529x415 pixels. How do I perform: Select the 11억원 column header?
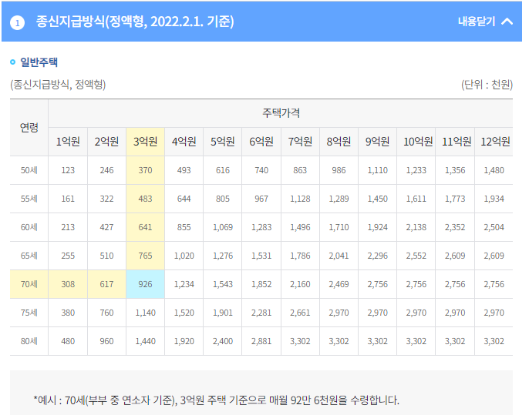[455, 142]
